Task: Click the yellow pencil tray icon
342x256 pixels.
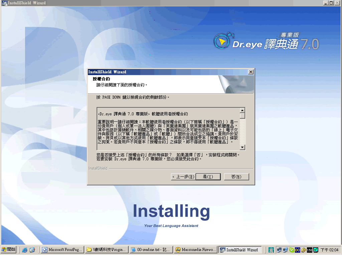Action: pyautogui.click(x=303, y=250)
